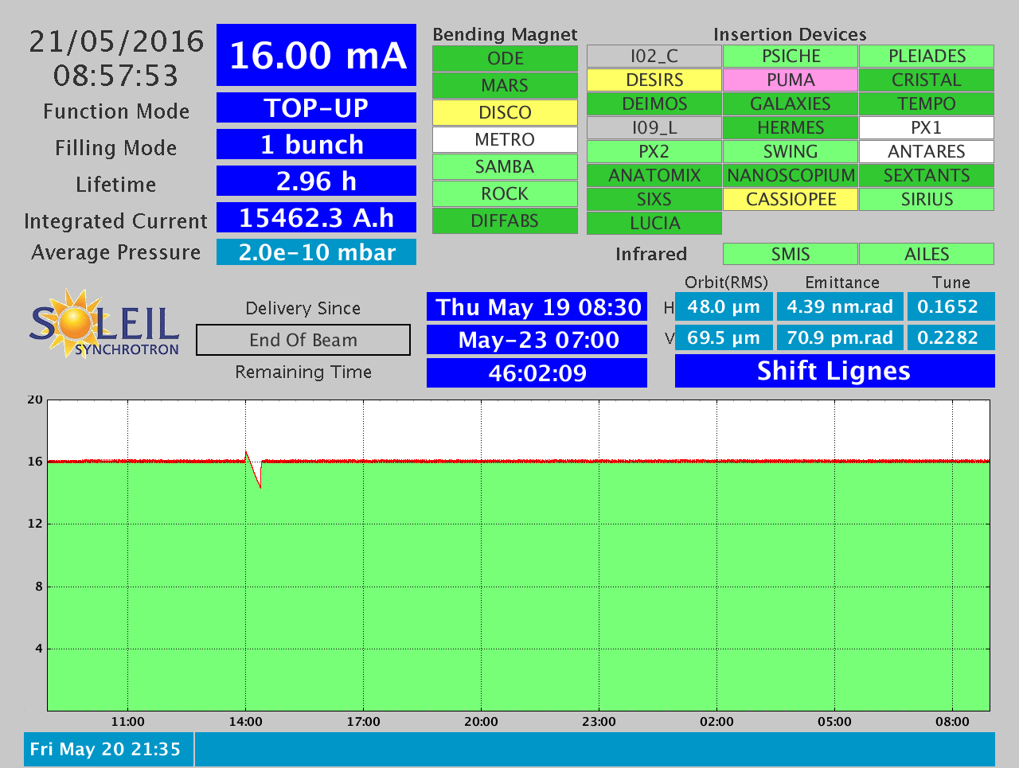Select the MARS beamline status box
Image resolution: width=1019 pixels, height=768 pixels.
(x=505, y=86)
